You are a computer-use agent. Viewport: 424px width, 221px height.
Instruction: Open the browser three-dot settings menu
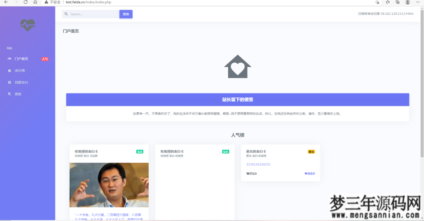pos(418,2)
